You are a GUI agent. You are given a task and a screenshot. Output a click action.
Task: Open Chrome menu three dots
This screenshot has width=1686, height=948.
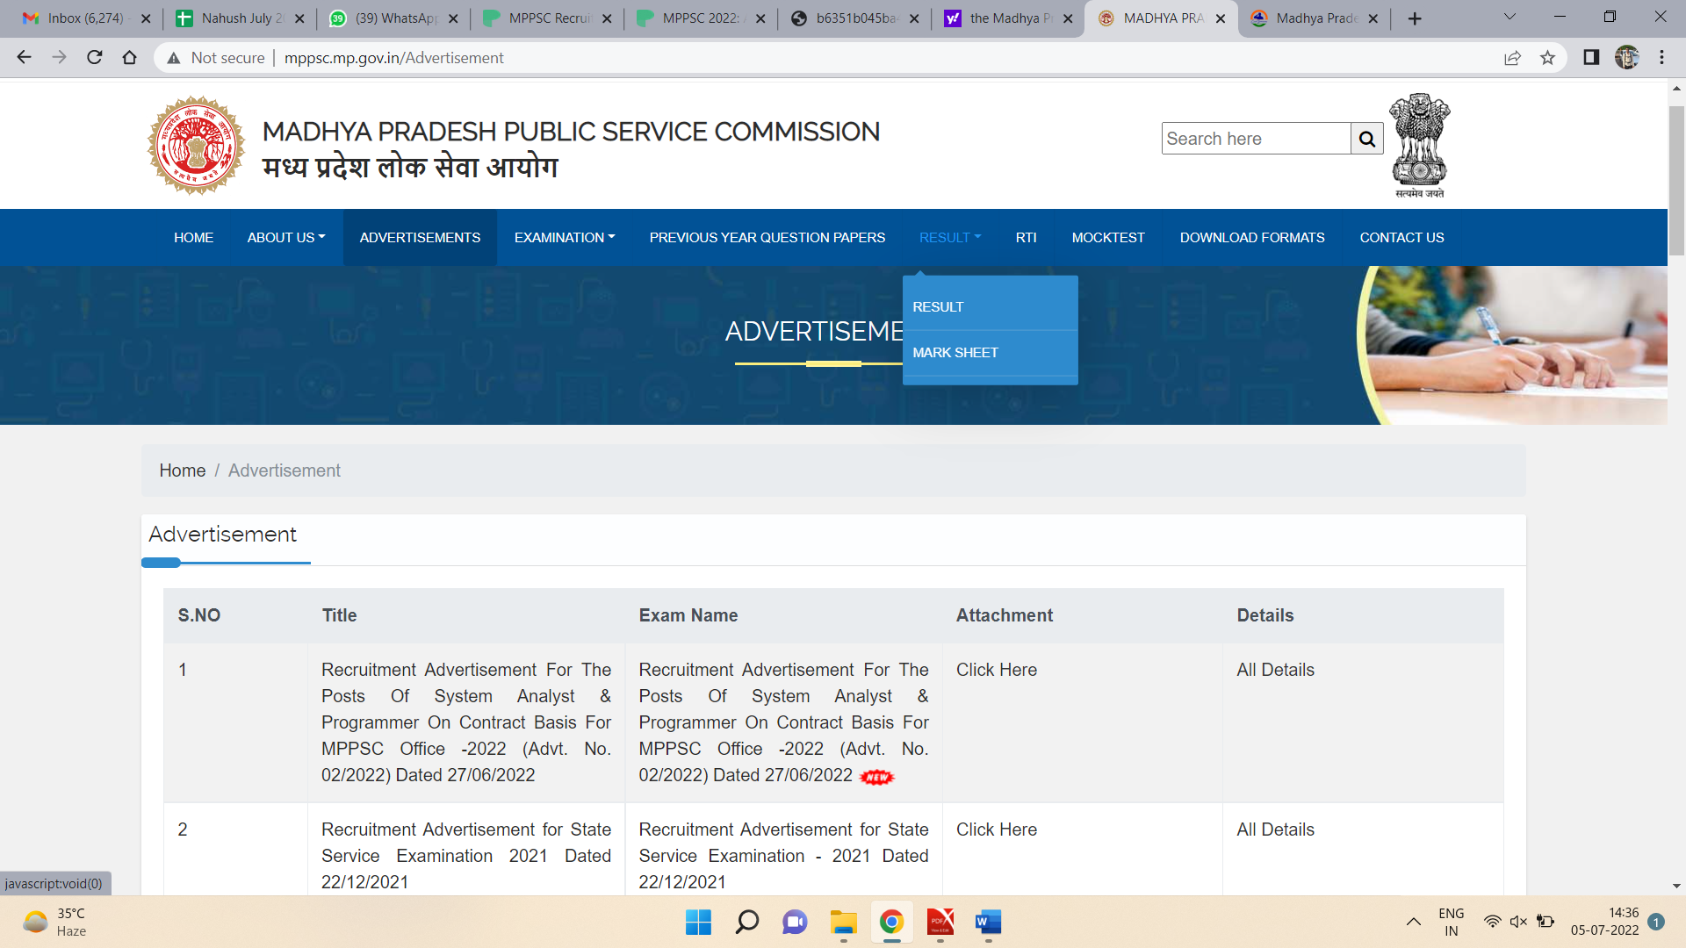click(1661, 58)
